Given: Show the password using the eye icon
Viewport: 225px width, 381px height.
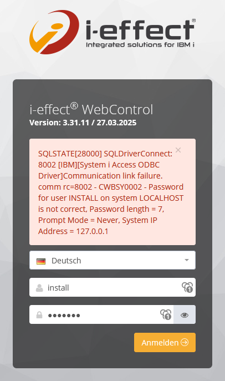Looking at the screenshot, I should (x=185, y=315).
